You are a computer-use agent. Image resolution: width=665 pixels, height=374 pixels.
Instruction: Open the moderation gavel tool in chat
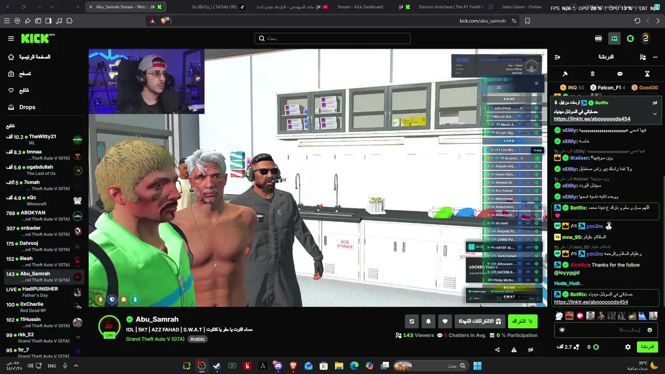(x=565, y=74)
